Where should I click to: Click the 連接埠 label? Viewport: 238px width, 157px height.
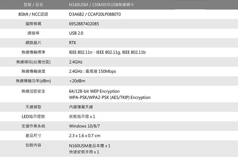coord(33,33)
